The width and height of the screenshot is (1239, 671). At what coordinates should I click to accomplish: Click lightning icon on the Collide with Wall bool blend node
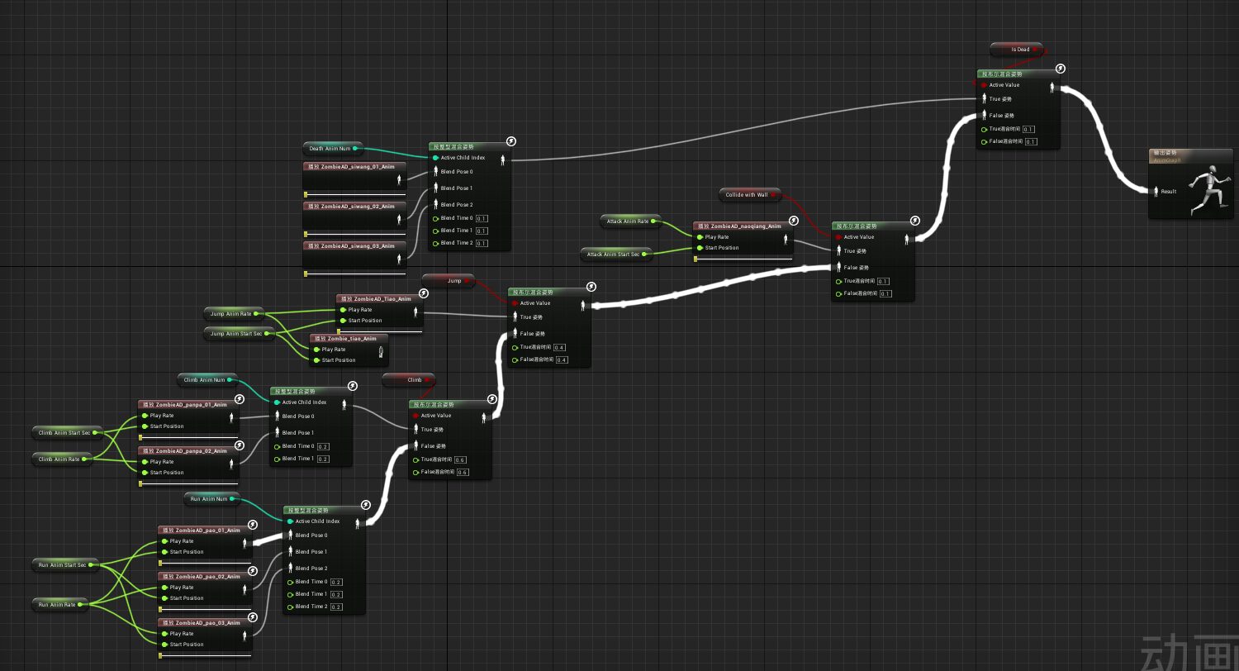pyautogui.click(x=914, y=220)
